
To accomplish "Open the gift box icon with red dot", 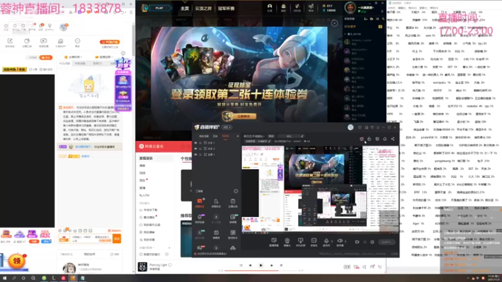I will tap(362, 138).
